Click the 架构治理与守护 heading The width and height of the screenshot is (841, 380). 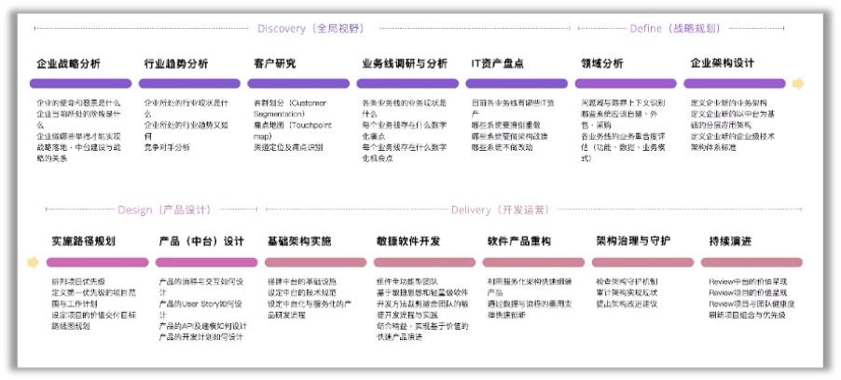[x=633, y=241]
